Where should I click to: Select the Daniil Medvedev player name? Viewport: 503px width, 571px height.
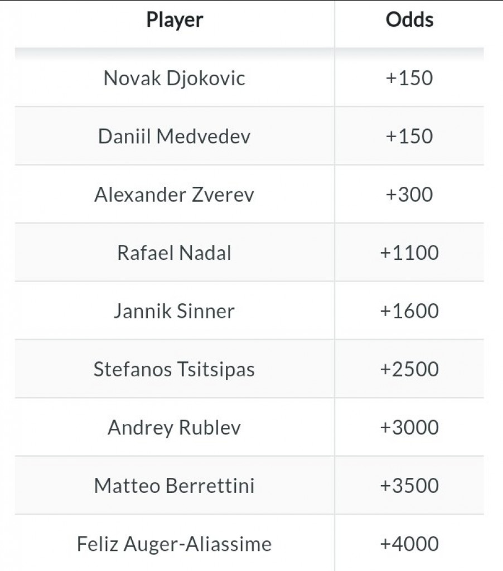click(175, 137)
